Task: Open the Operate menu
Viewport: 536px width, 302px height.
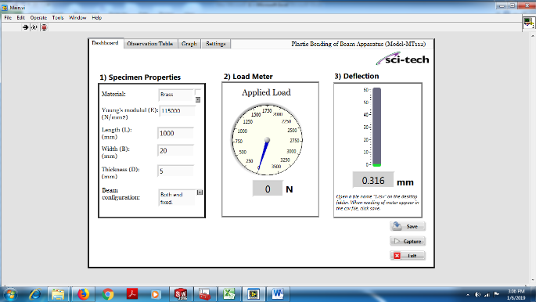Action: click(38, 18)
